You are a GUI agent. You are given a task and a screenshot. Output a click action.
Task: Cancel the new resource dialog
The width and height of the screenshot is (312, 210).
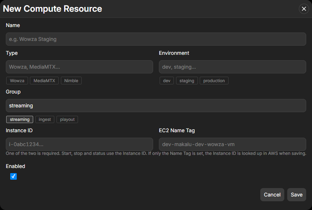[x=272, y=195]
